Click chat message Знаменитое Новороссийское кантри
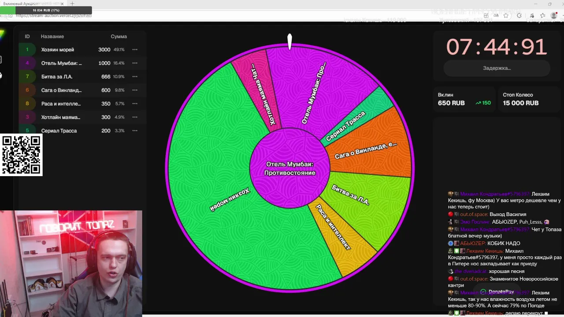This screenshot has width=564, height=317. (503, 282)
